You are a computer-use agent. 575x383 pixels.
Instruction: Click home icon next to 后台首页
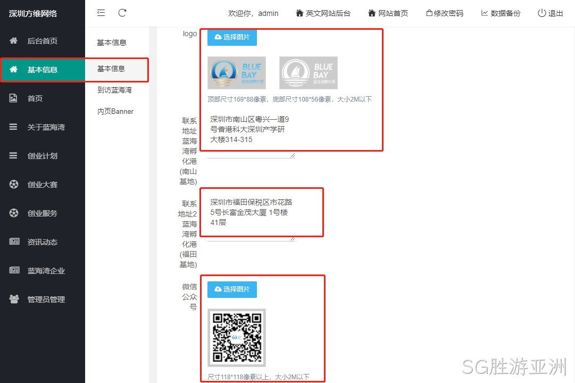click(x=14, y=40)
